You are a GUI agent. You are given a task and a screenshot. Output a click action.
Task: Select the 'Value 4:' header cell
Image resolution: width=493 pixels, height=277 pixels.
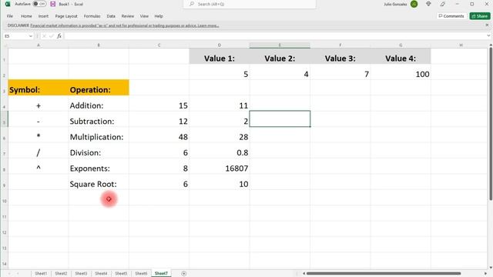(401, 56)
